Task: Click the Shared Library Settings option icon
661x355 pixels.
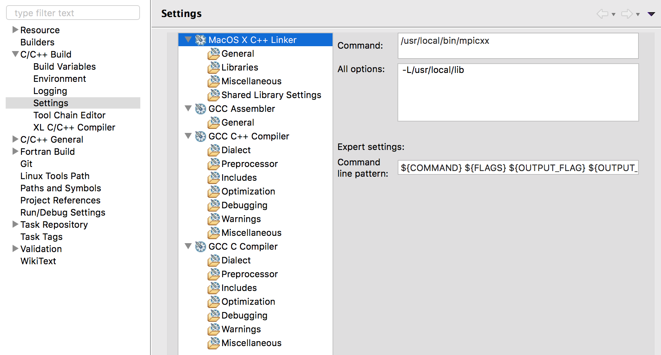Action: click(x=214, y=95)
